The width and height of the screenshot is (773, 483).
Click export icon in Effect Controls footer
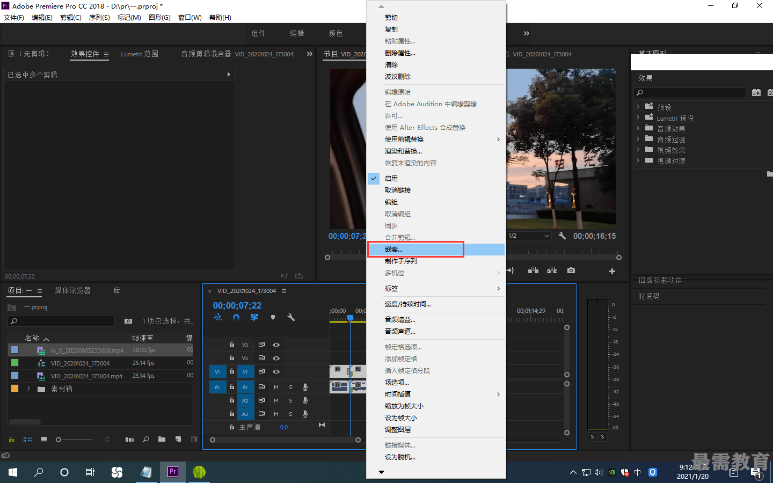pos(299,276)
